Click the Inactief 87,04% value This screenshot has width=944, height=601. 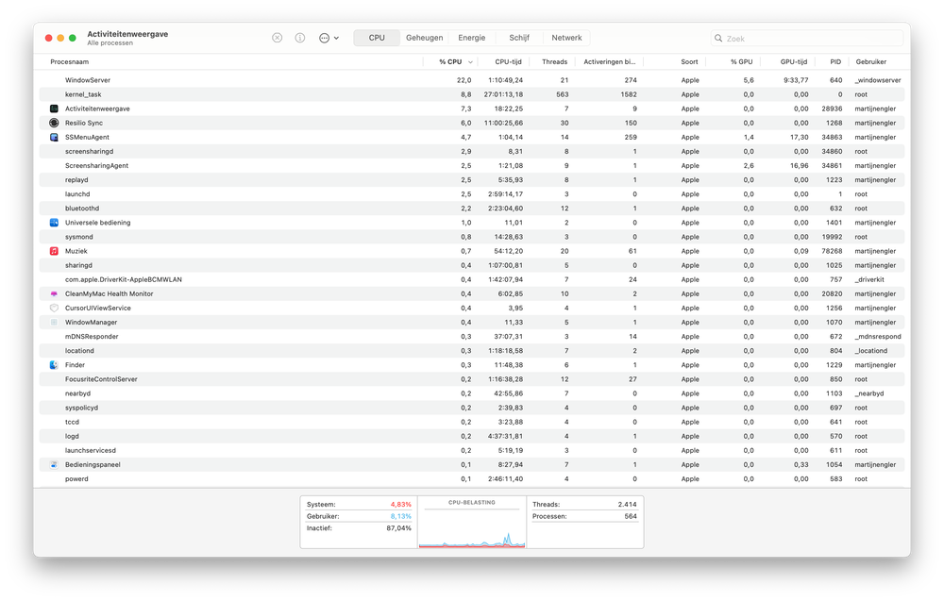click(x=398, y=528)
